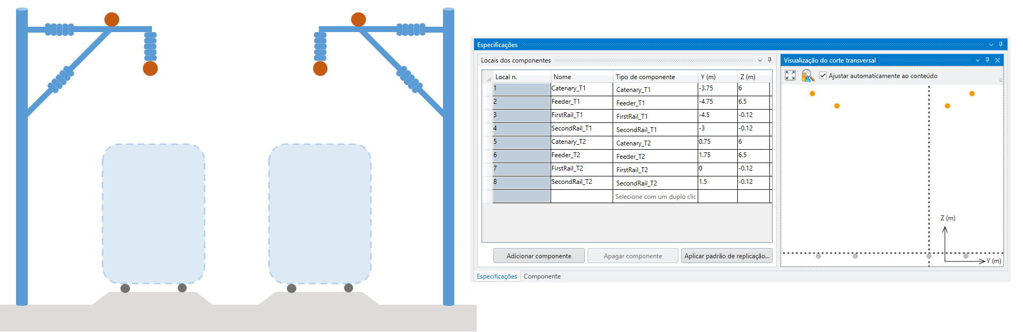1023x332 pixels.
Task: Open the Especificações panel options chevron
Action: 991,45
